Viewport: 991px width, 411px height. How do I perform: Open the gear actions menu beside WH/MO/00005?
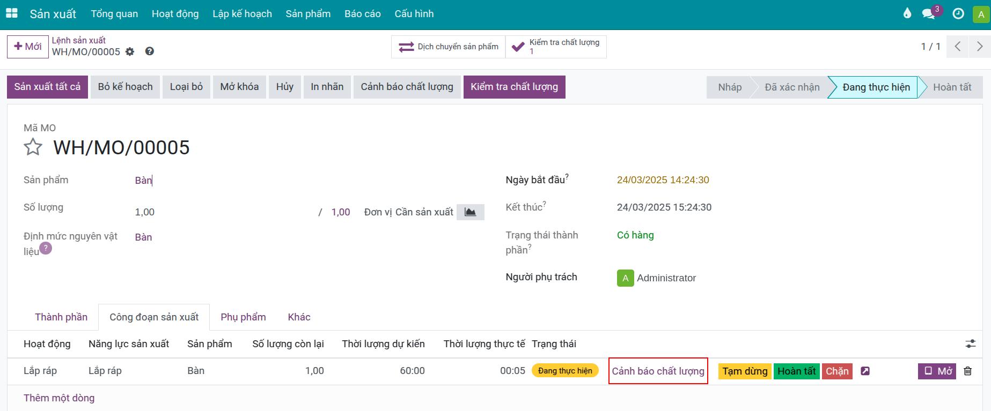(130, 51)
